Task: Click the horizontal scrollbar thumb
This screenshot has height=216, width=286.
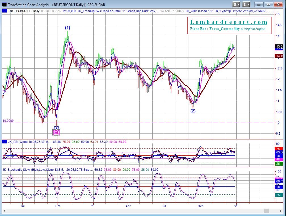Action: tap(266, 211)
